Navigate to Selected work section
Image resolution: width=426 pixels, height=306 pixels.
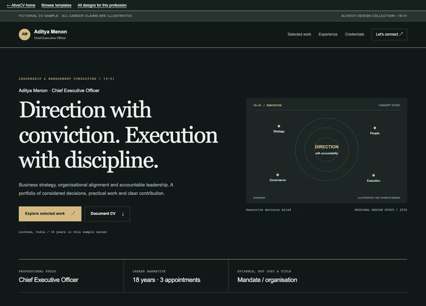click(299, 35)
